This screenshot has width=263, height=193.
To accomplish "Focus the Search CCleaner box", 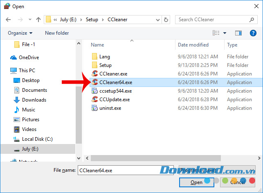I will (x=216, y=20).
